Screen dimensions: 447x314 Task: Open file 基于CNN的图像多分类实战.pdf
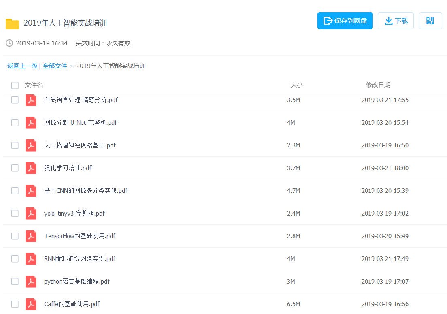pyautogui.click(x=85, y=191)
